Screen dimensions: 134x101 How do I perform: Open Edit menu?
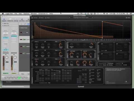pos(20,14)
